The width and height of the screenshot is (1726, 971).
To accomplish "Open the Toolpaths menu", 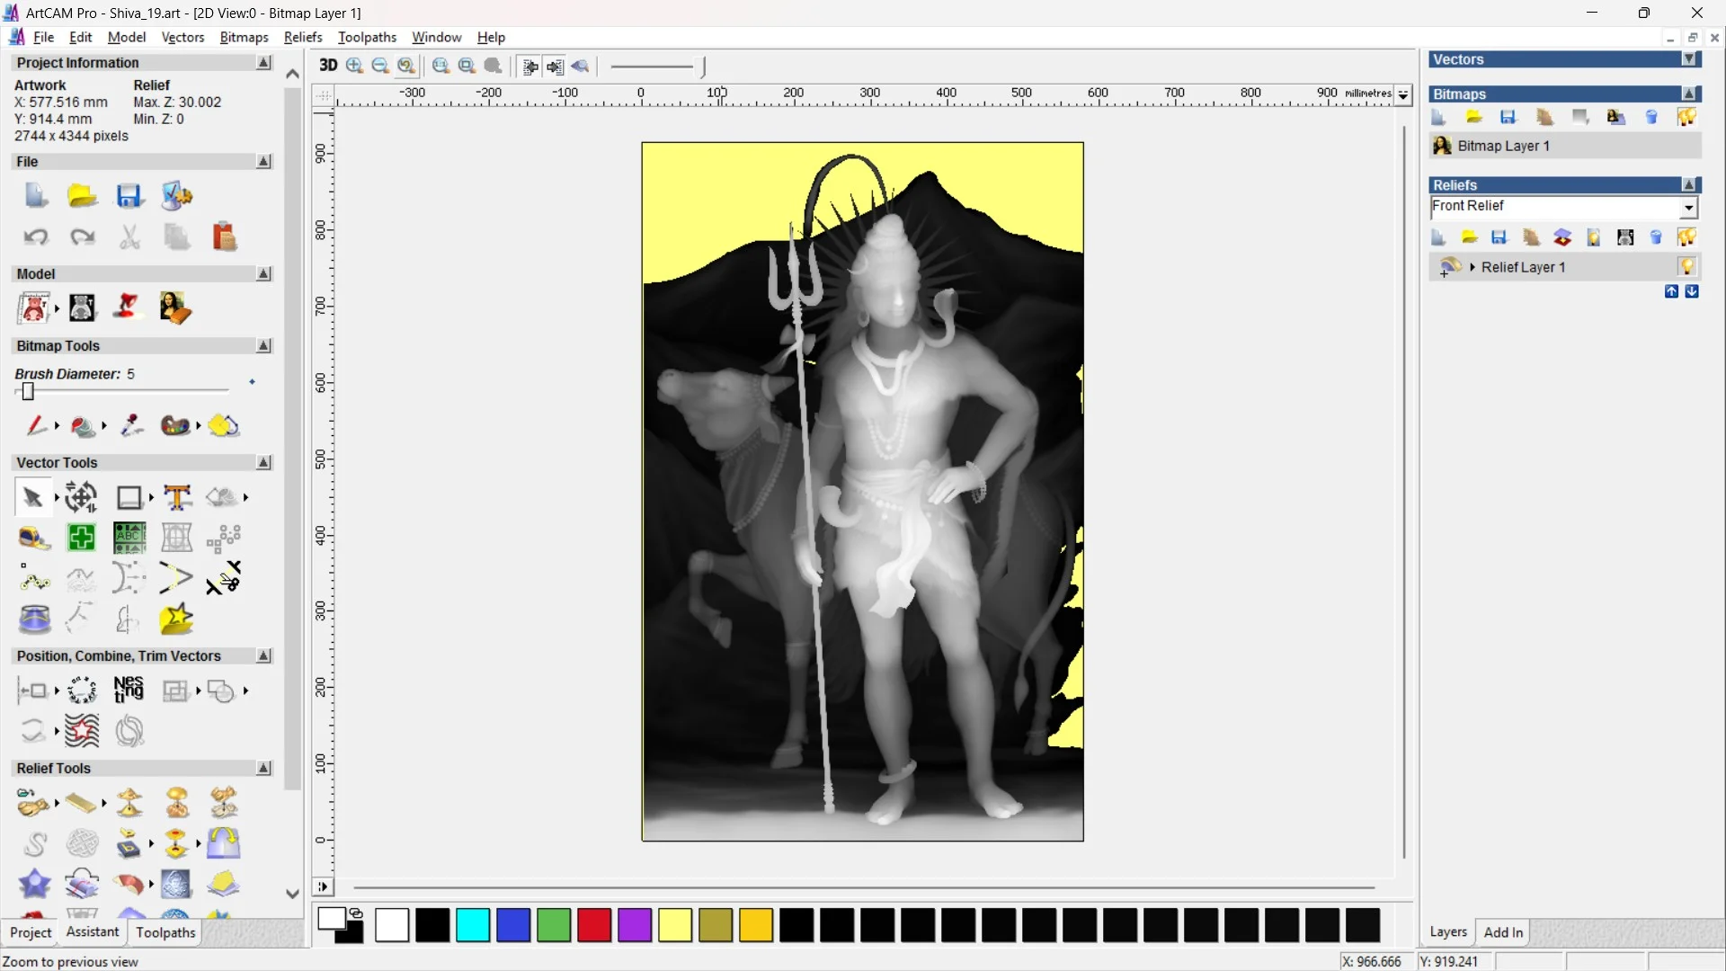I will (367, 37).
